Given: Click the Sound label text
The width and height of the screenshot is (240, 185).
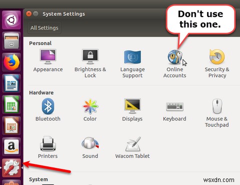Looking at the screenshot, I should click(90, 156).
